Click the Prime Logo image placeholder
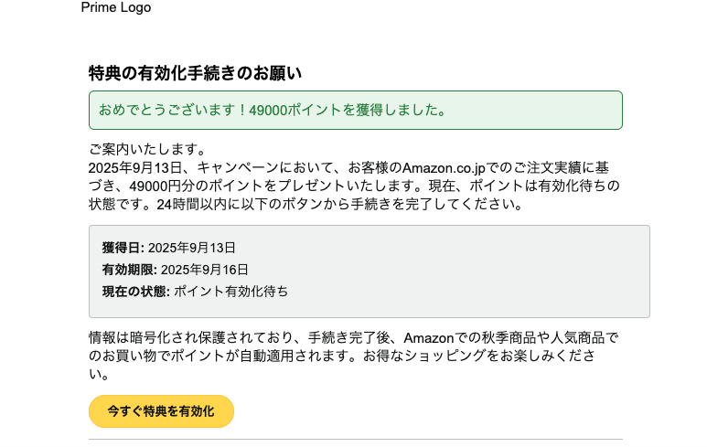707x447 pixels. [115, 8]
